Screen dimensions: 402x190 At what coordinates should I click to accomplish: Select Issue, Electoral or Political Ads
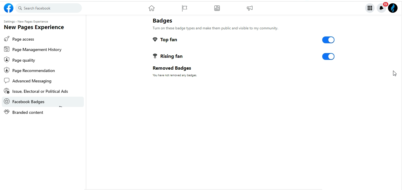pyautogui.click(x=40, y=91)
